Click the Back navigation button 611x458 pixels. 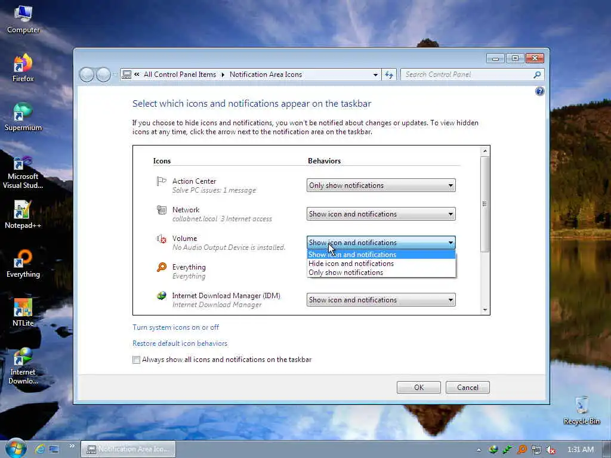coord(87,75)
